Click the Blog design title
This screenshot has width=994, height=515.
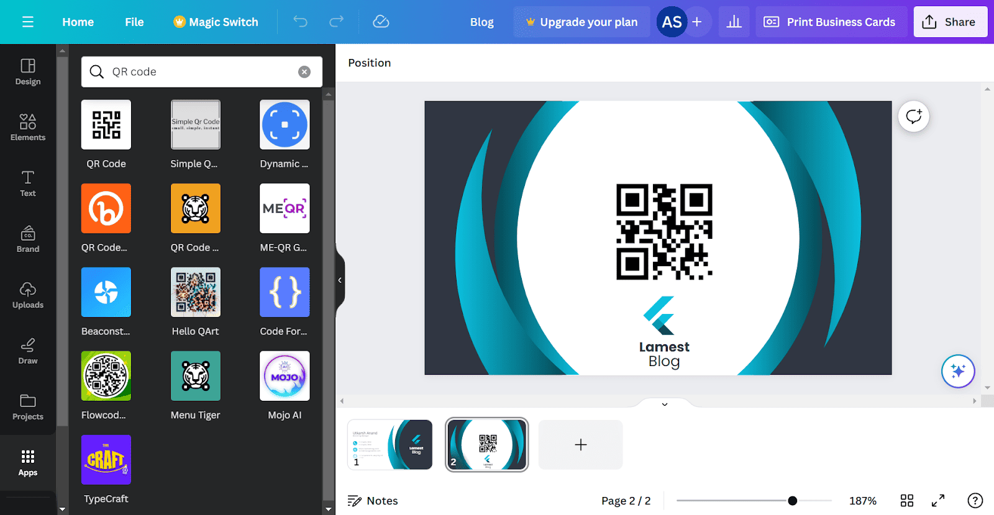pos(481,22)
